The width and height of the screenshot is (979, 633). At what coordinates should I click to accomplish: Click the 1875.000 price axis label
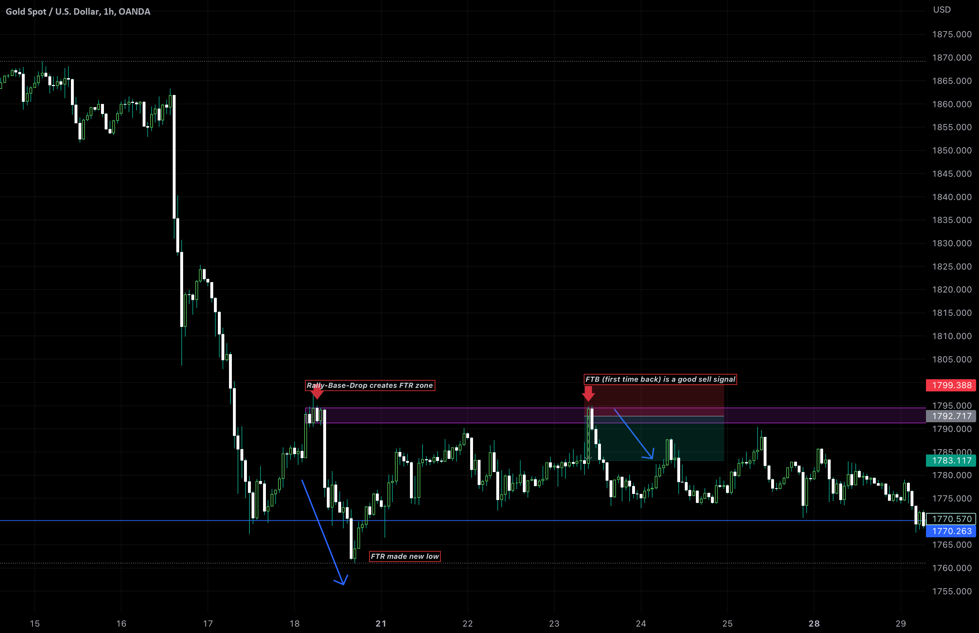(x=952, y=34)
